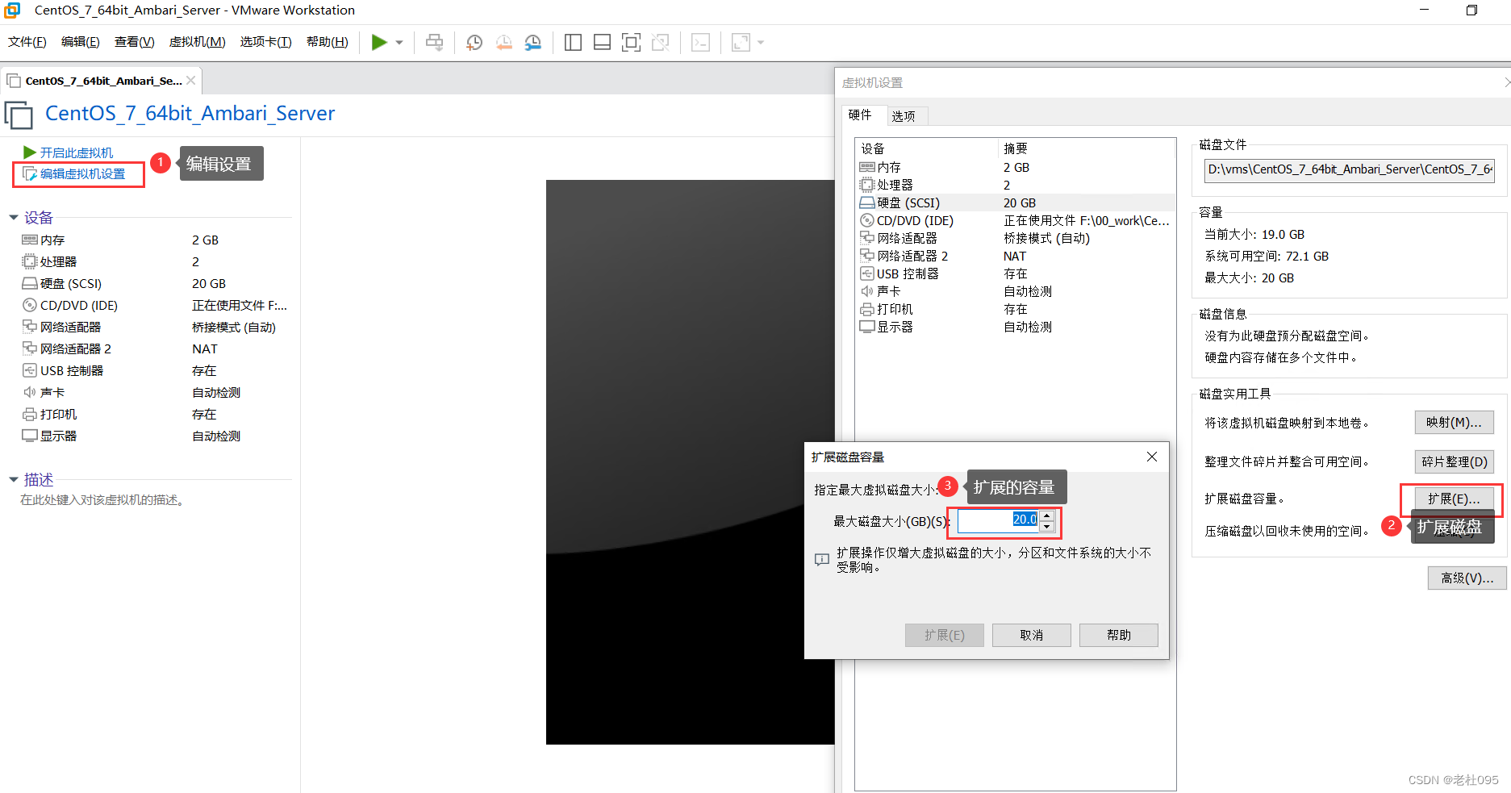Close the CentOS_7_64bit_Ambari_Se... tab
The image size is (1511, 793).
coord(191,81)
